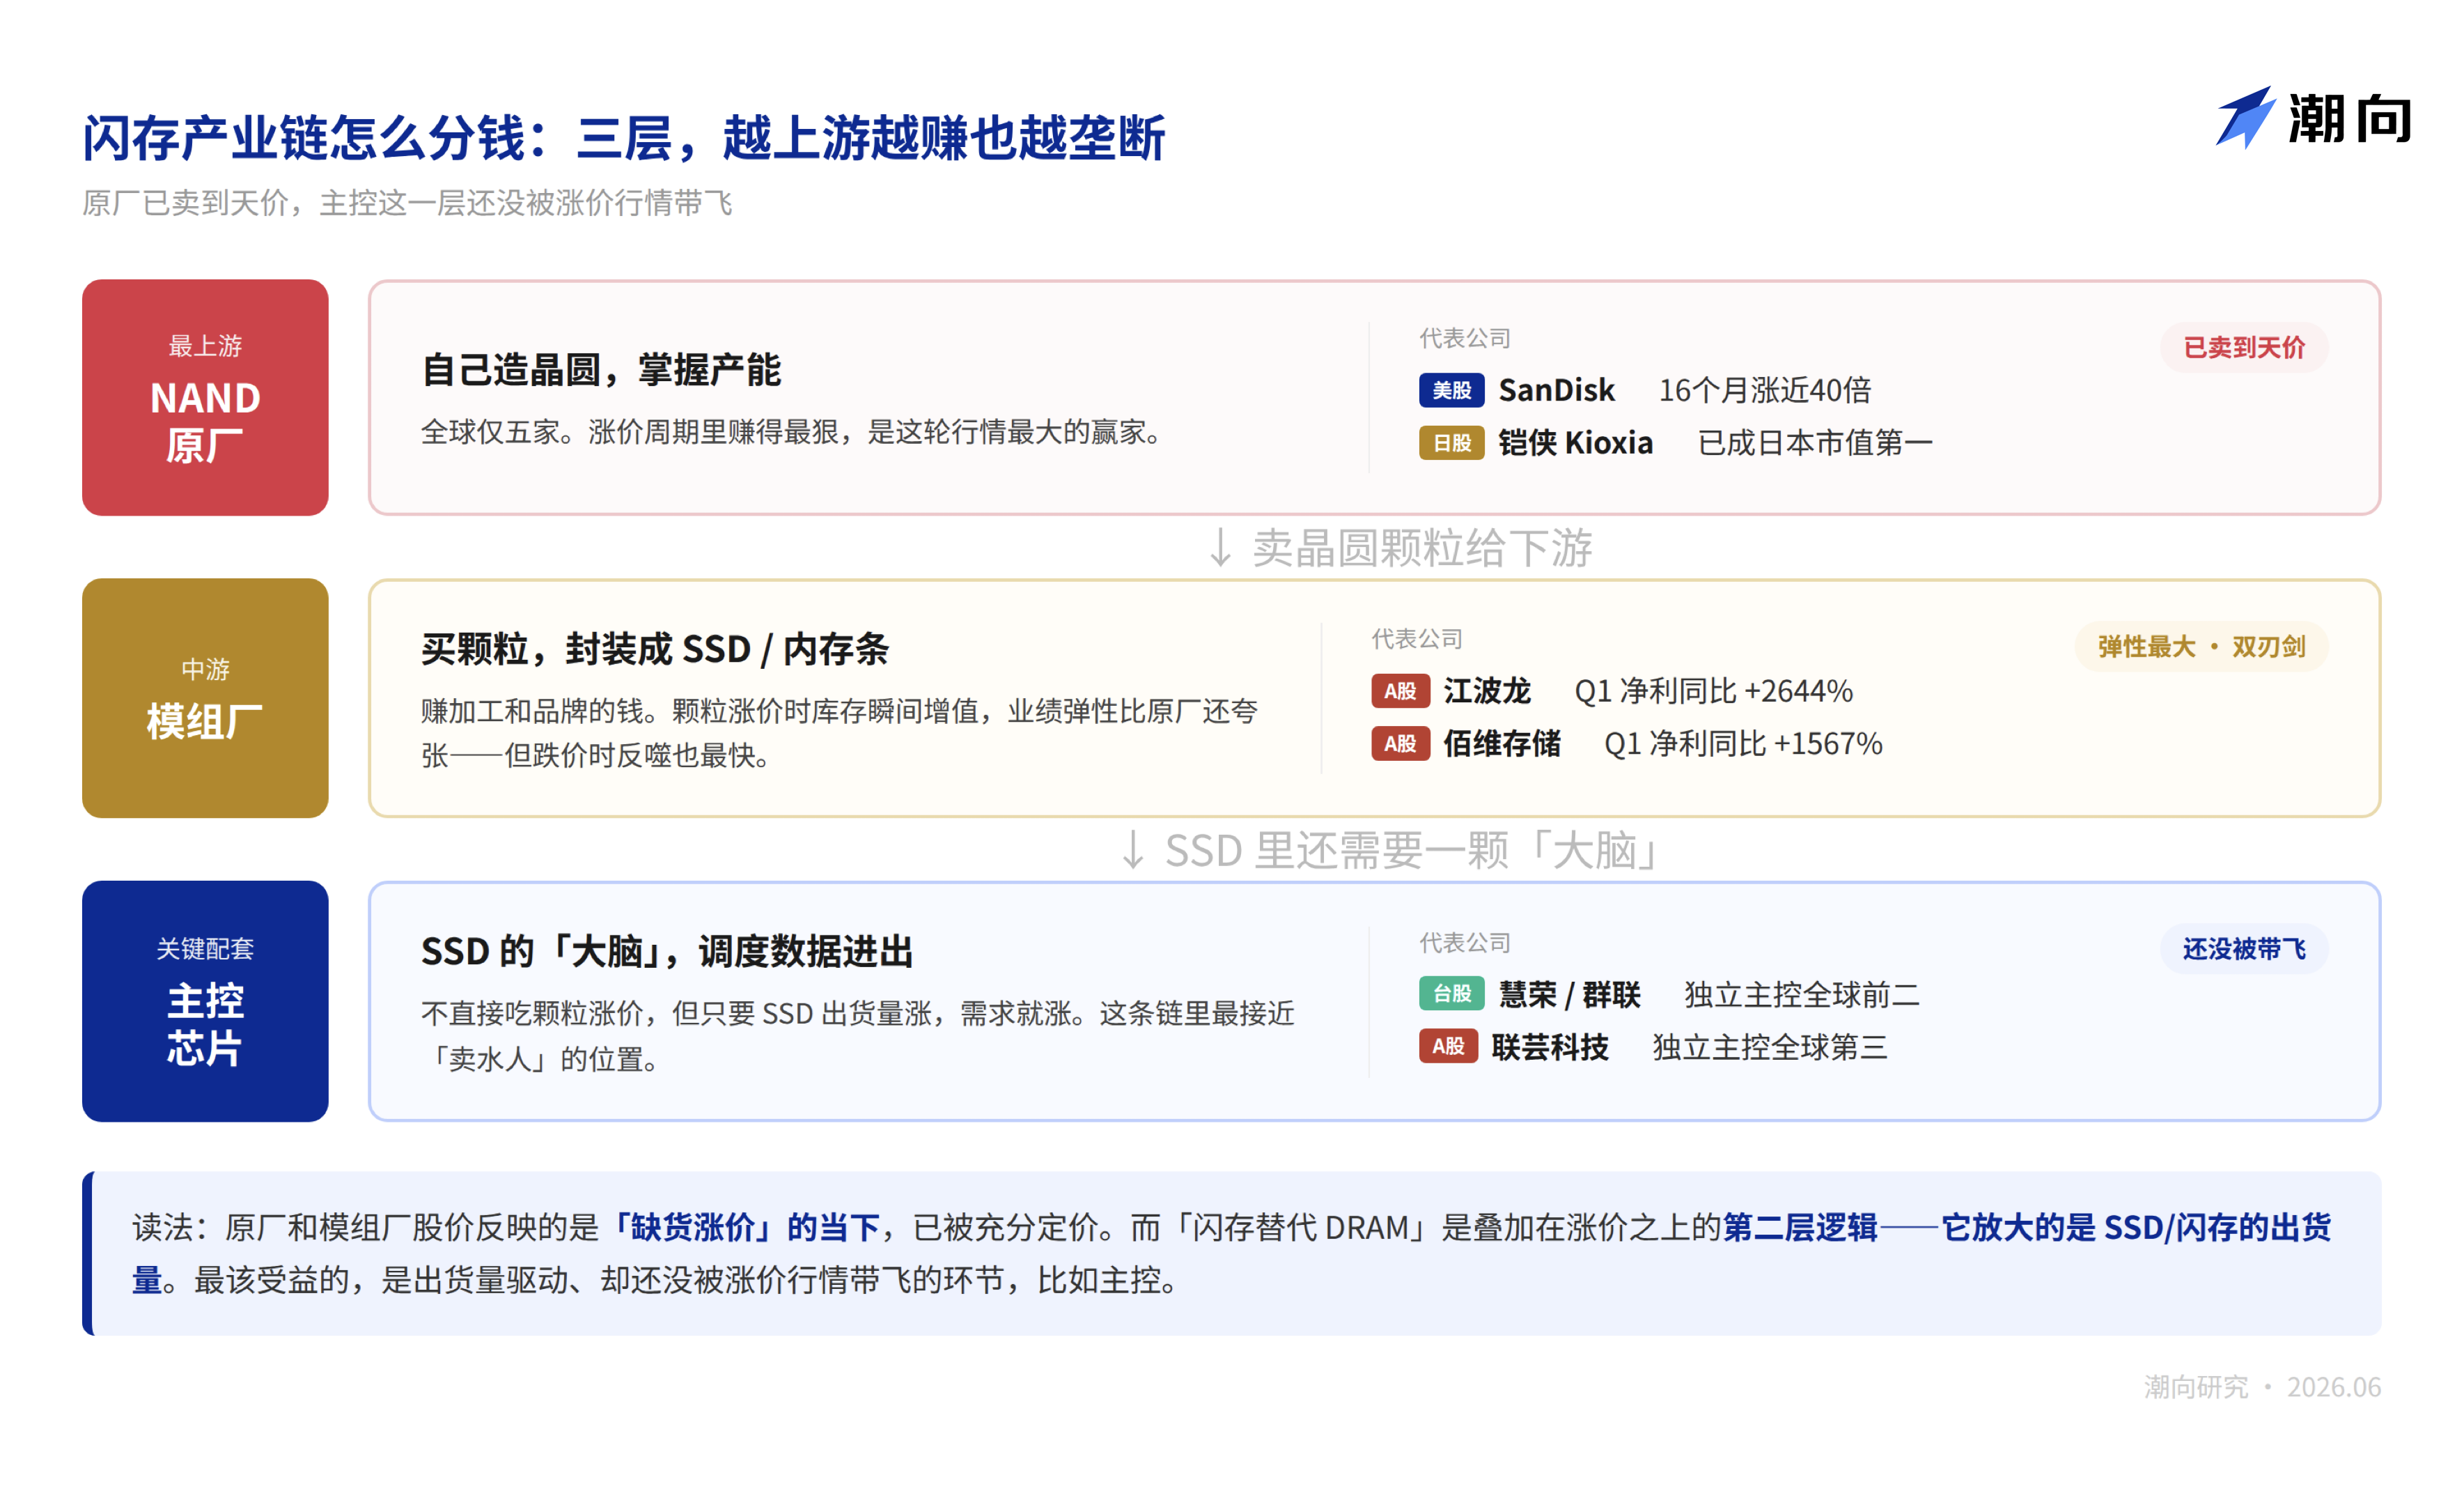Image resolution: width=2464 pixels, height=1505 pixels.
Task: Select the 还没被带飞 pill tag
Action: tap(2244, 948)
